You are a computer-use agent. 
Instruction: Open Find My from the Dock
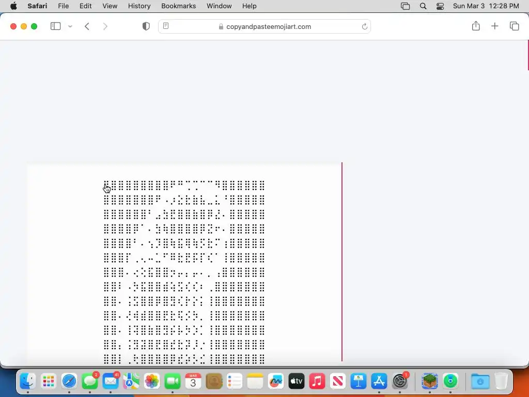[450, 381]
